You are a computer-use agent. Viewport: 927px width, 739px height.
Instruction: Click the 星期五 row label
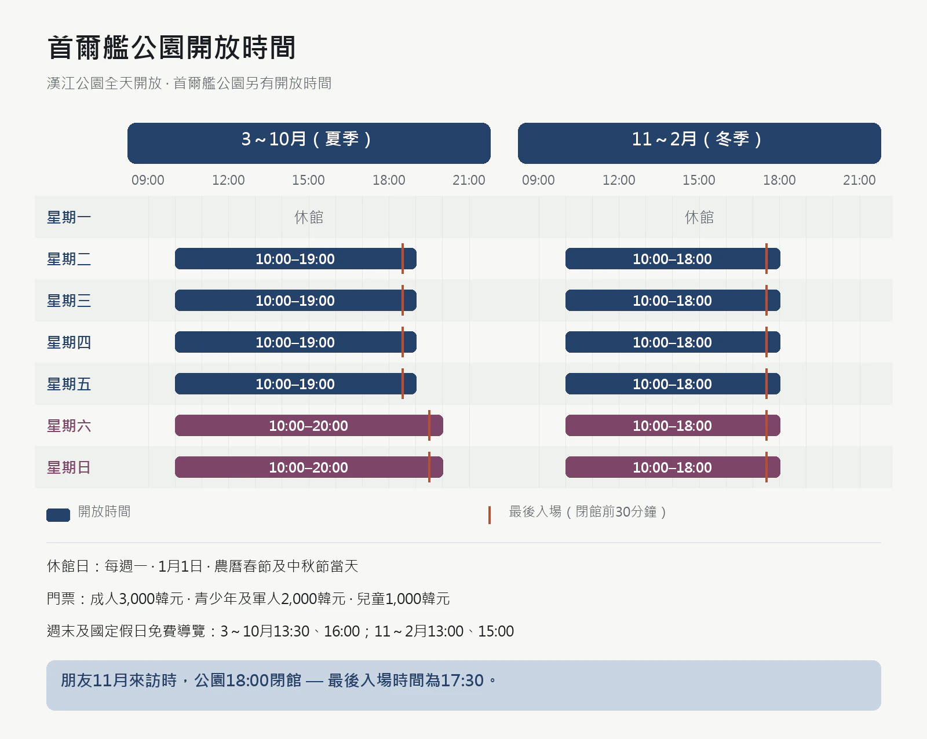pyautogui.click(x=69, y=384)
